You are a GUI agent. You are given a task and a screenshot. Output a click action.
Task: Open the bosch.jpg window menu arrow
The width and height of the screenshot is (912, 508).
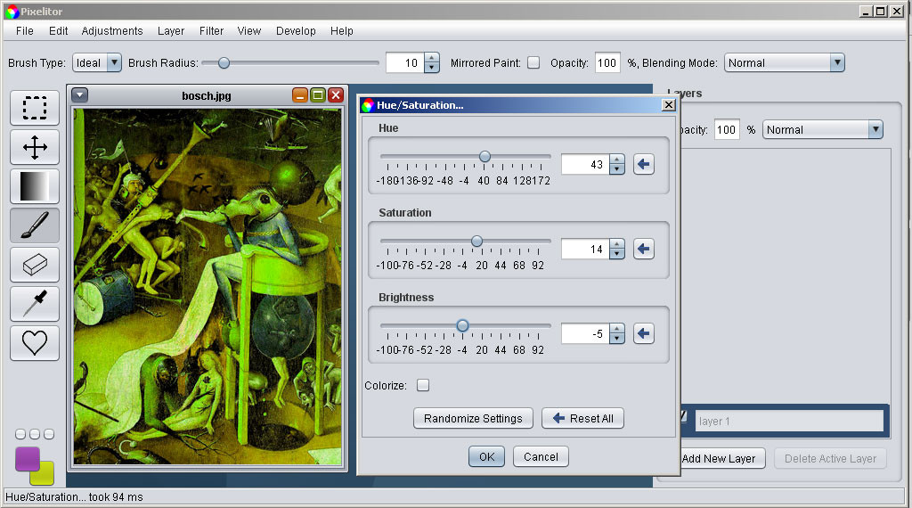click(x=79, y=95)
